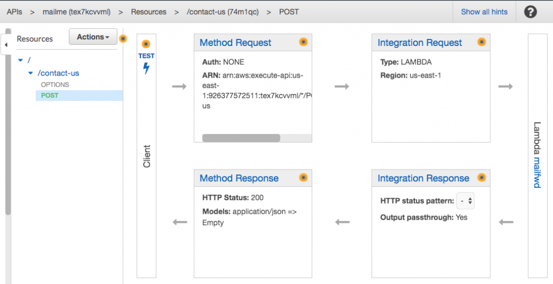Image resolution: width=553 pixels, height=284 pixels.
Task: Click hint dot beside Actions button
Action: point(123,38)
